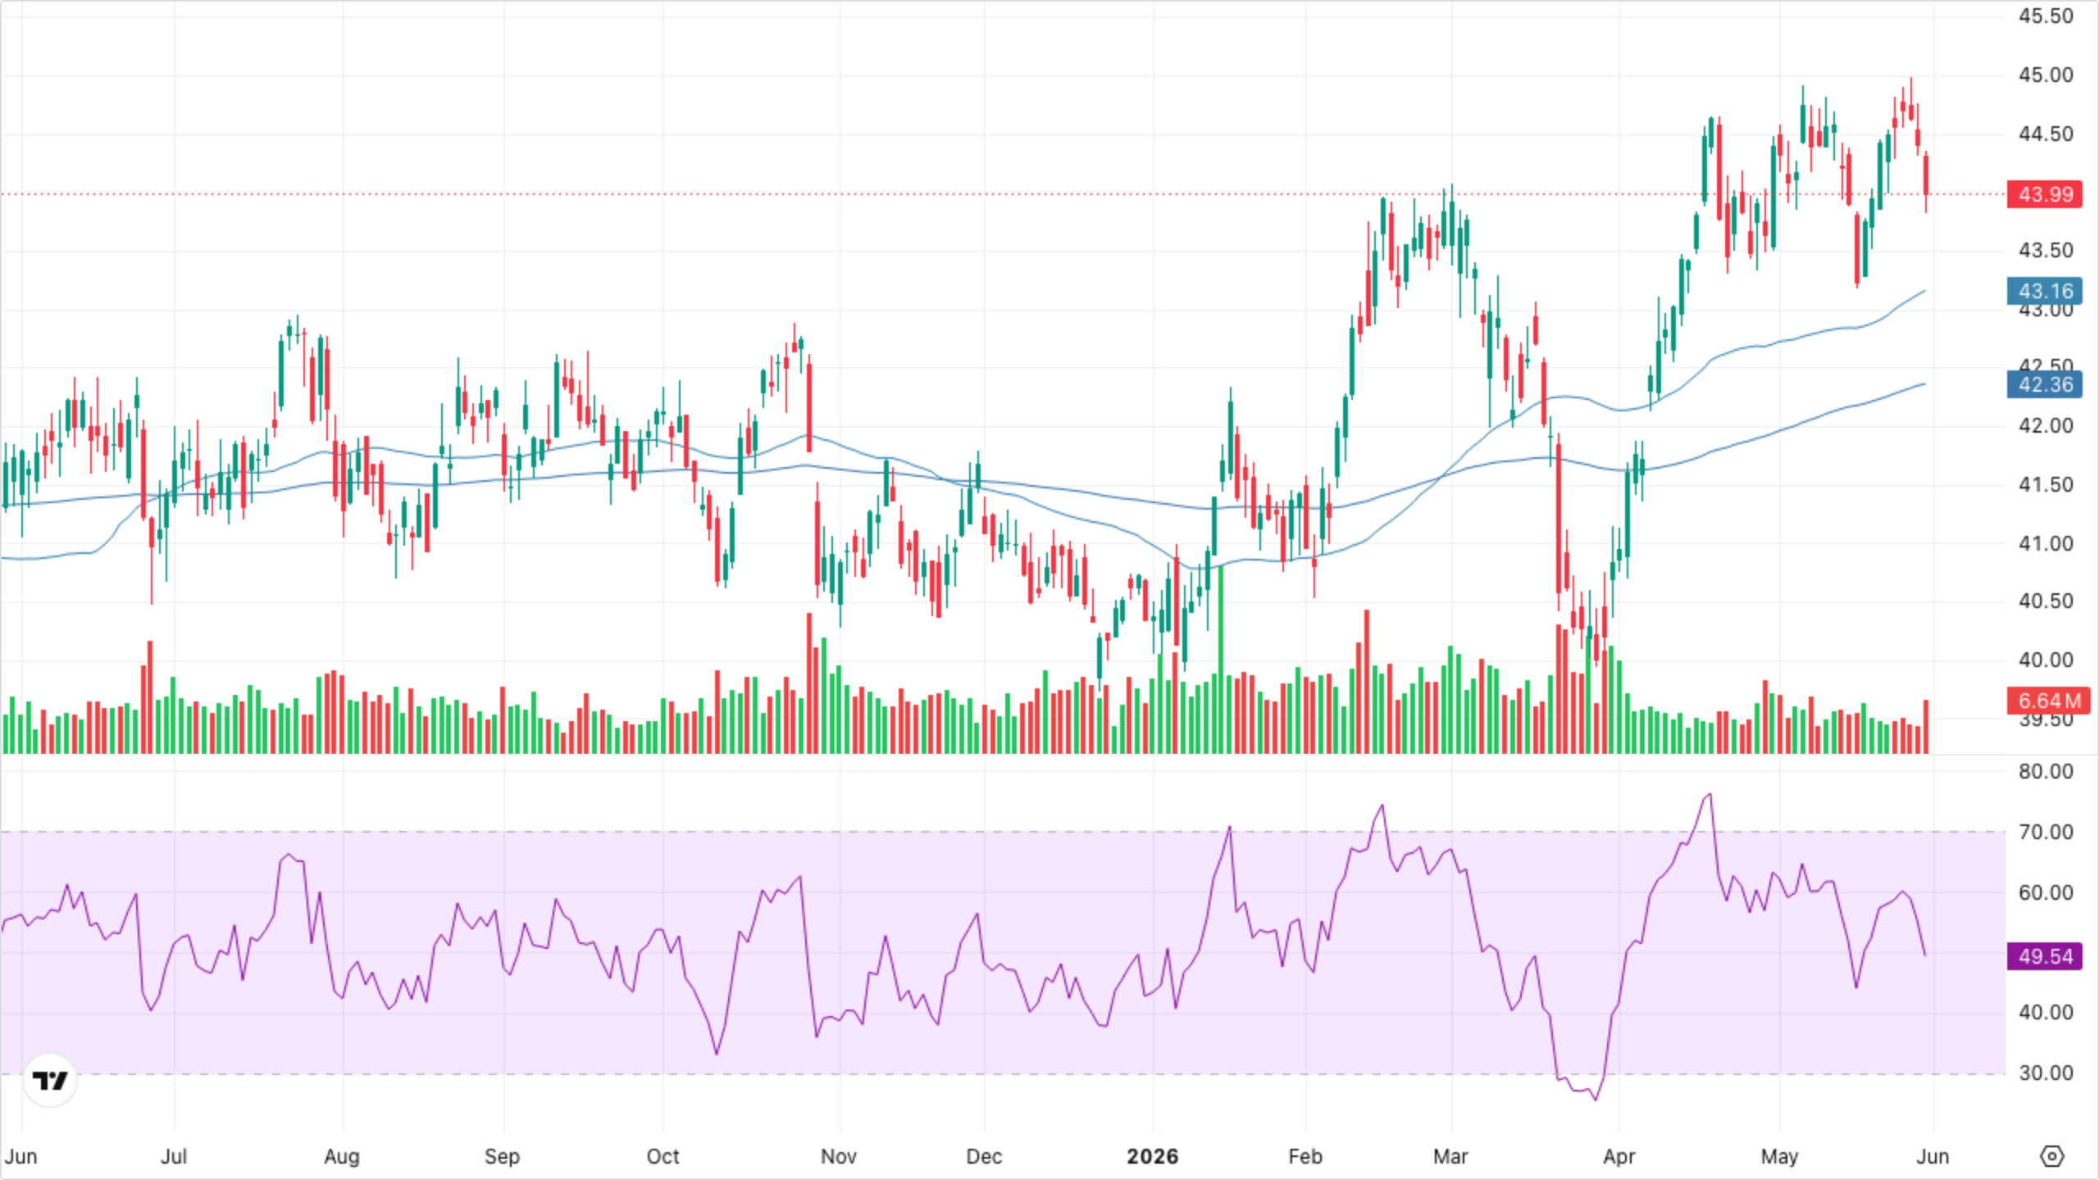Click the TradingView logo icon

pos(50,1081)
